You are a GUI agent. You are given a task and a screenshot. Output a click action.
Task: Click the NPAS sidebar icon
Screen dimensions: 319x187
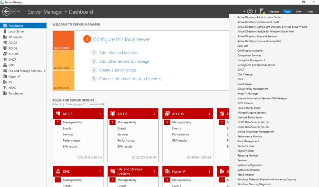[5, 87]
